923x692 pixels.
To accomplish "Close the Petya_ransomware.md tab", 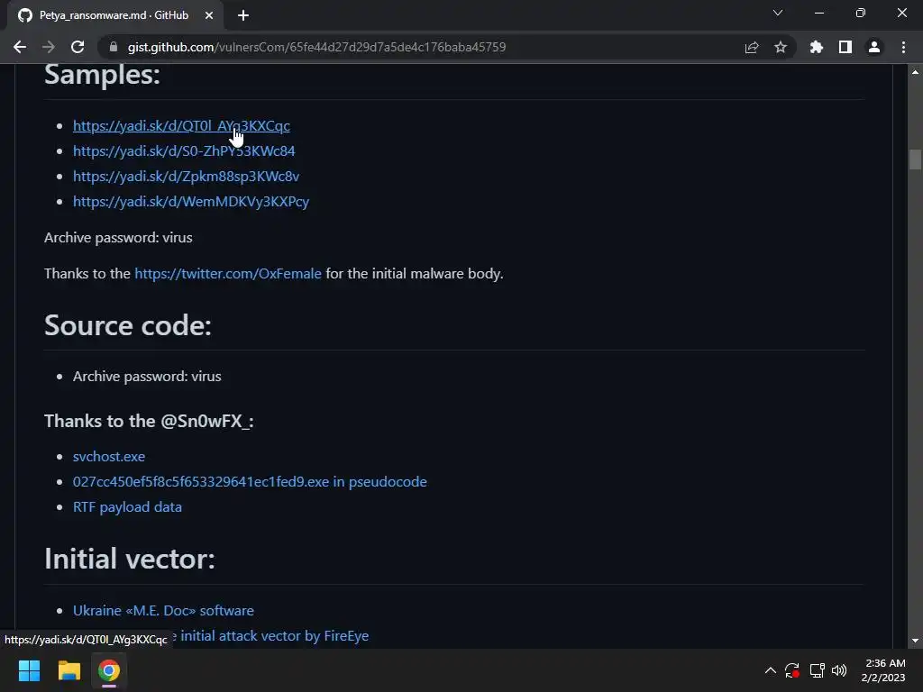I will 209,15.
